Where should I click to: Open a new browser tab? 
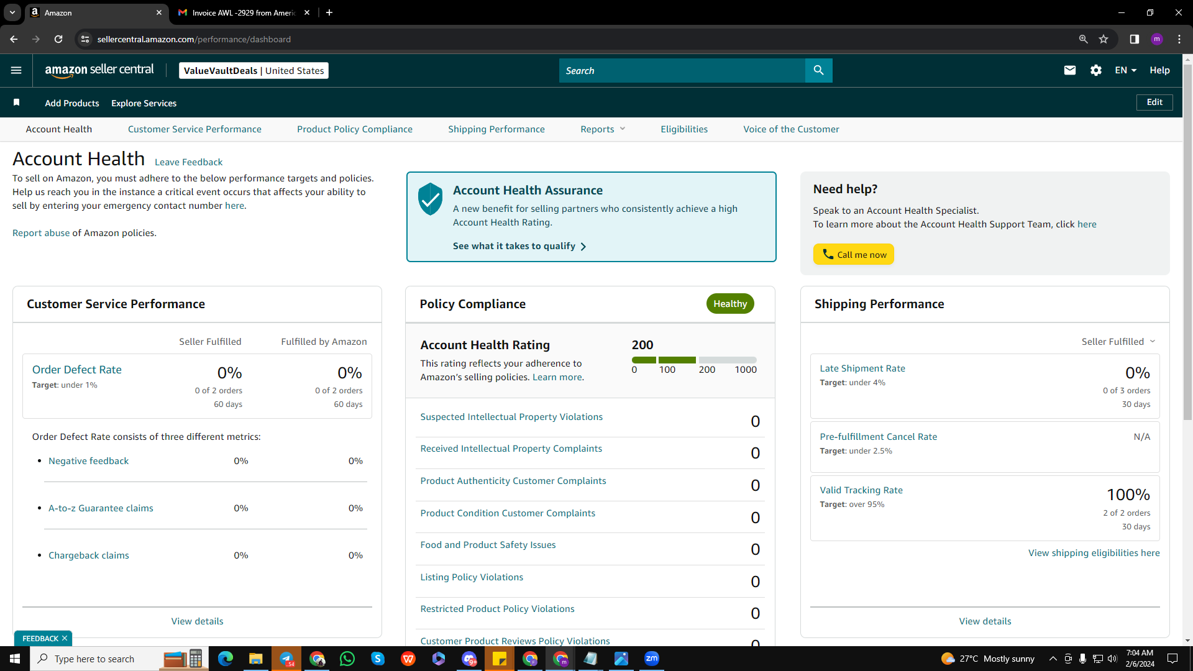(329, 12)
